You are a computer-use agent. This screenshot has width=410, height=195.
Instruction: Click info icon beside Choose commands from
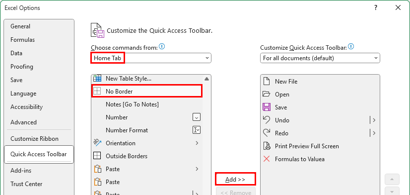click(x=162, y=47)
